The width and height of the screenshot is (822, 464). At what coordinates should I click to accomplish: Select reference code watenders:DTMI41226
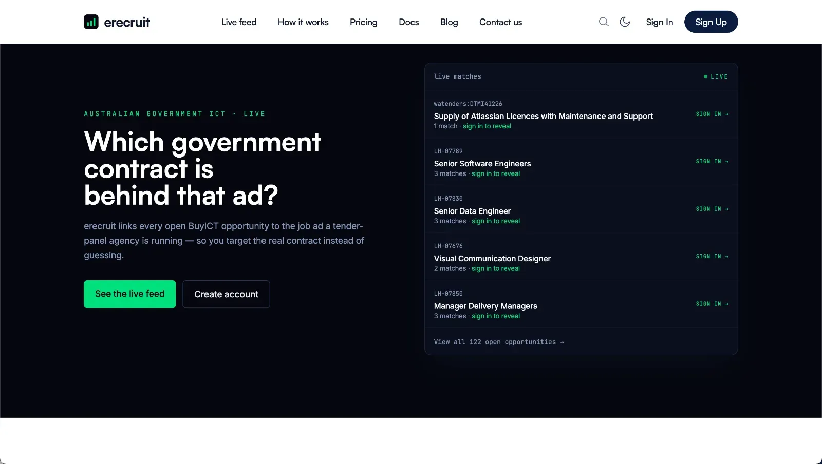(468, 104)
